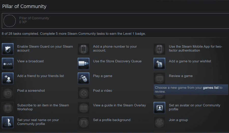Image resolution: width=229 pixels, height=133 pixels.
Task: Click the Steam Guard shield icon
Action: point(8,49)
